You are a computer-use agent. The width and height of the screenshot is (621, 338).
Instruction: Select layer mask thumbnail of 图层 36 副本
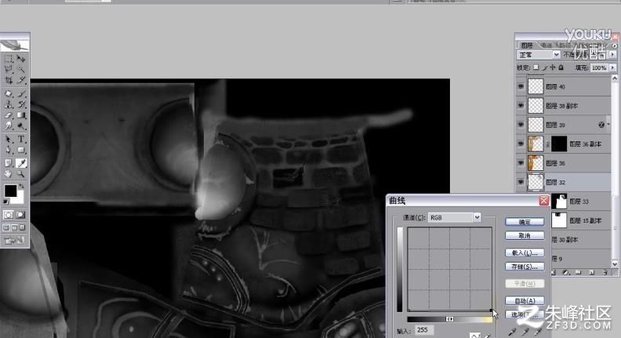click(x=559, y=144)
